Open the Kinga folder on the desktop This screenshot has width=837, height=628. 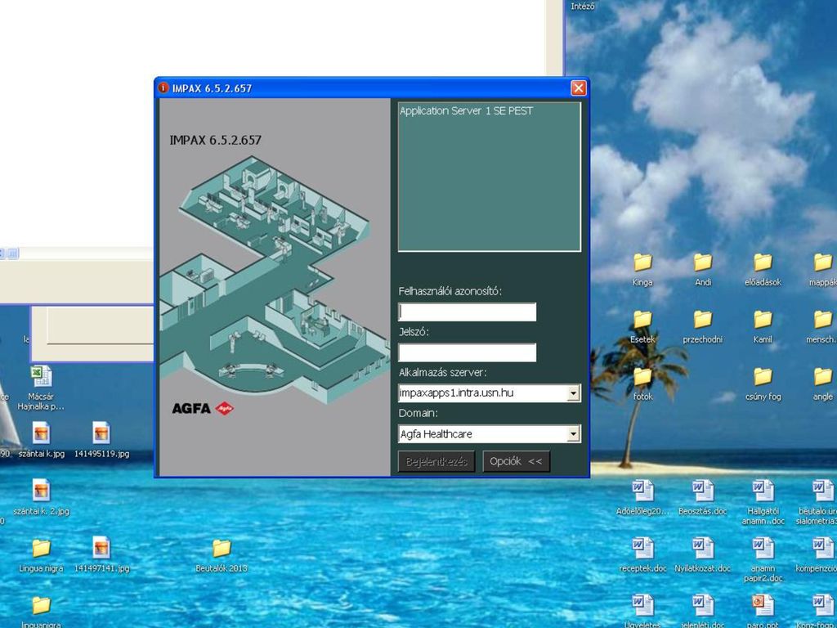point(642,262)
